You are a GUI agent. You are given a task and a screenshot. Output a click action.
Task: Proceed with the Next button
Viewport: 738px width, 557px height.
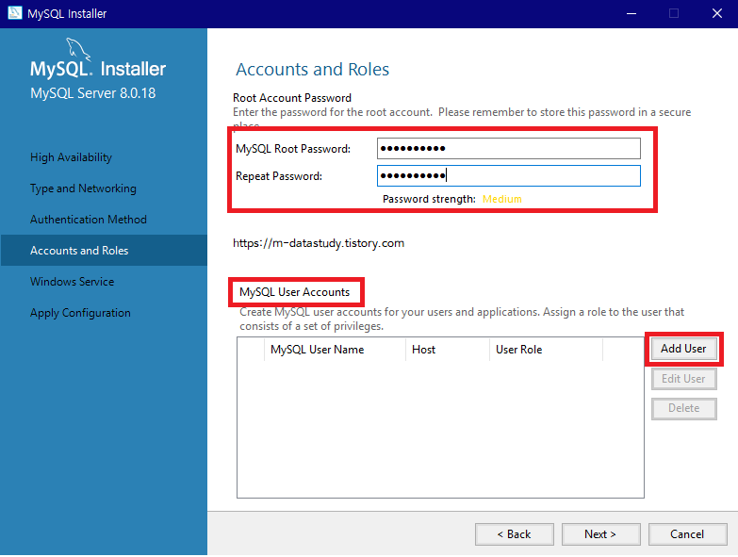(x=600, y=534)
